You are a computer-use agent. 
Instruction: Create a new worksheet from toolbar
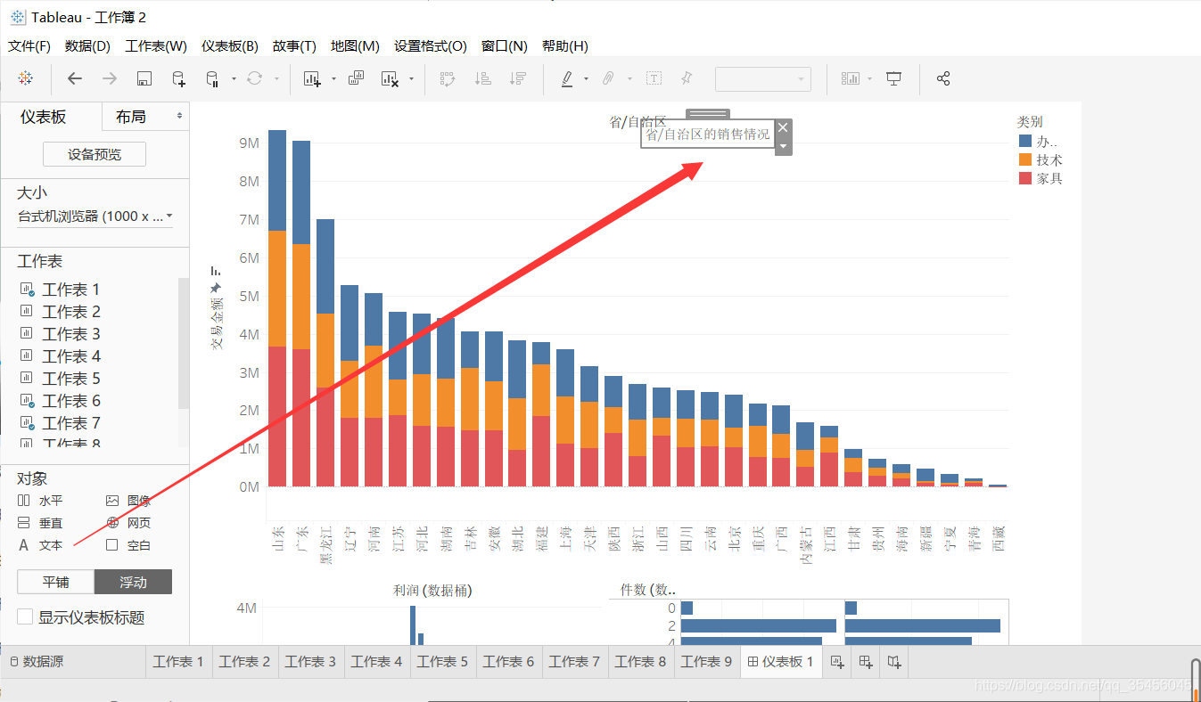coord(312,78)
